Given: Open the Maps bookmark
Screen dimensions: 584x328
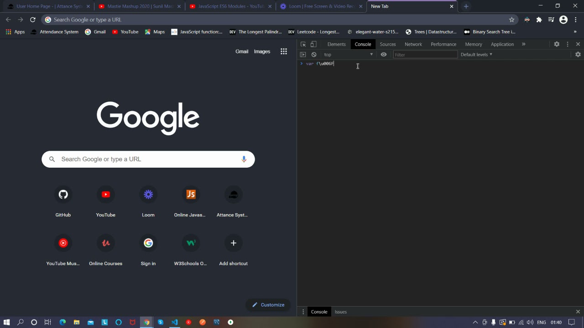Looking at the screenshot, I should click(x=155, y=32).
